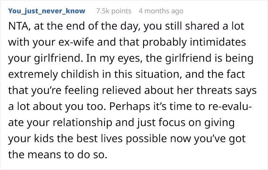Click the 7.5k points score label
This screenshot has width=268, height=170.
pos(114,11)
